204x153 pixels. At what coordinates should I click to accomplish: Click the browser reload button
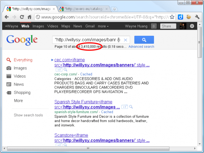click(x=22, y=17)
